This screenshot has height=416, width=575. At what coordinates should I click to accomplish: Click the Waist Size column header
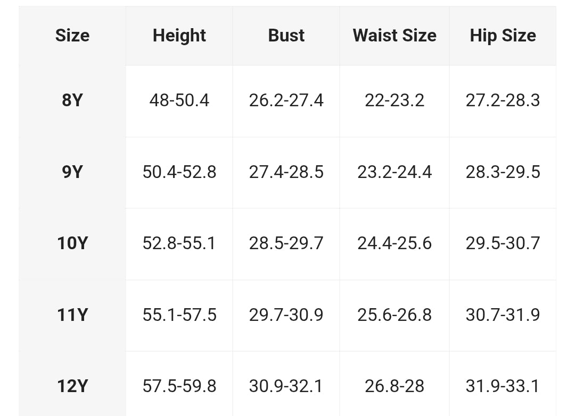[x=395, y=36]
